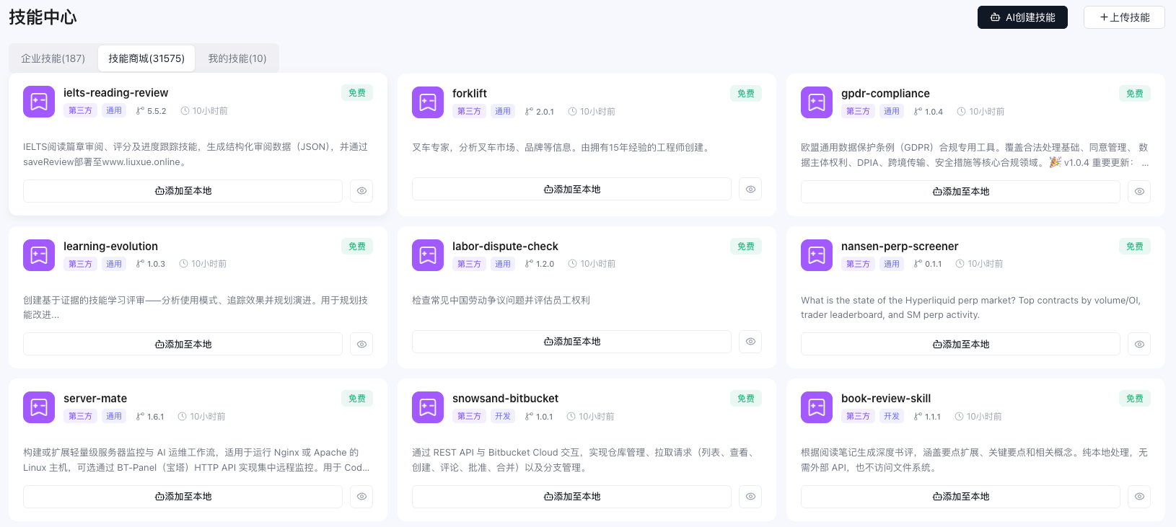Add gpdr-compliance to local
The height and width of the screenshot is (527, 1176).
point(960,192)
